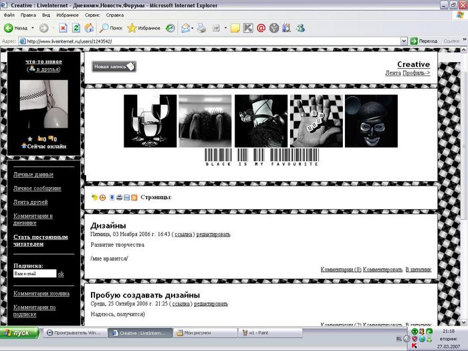Click the blue page icon near Страницы

tap(112, 197)
